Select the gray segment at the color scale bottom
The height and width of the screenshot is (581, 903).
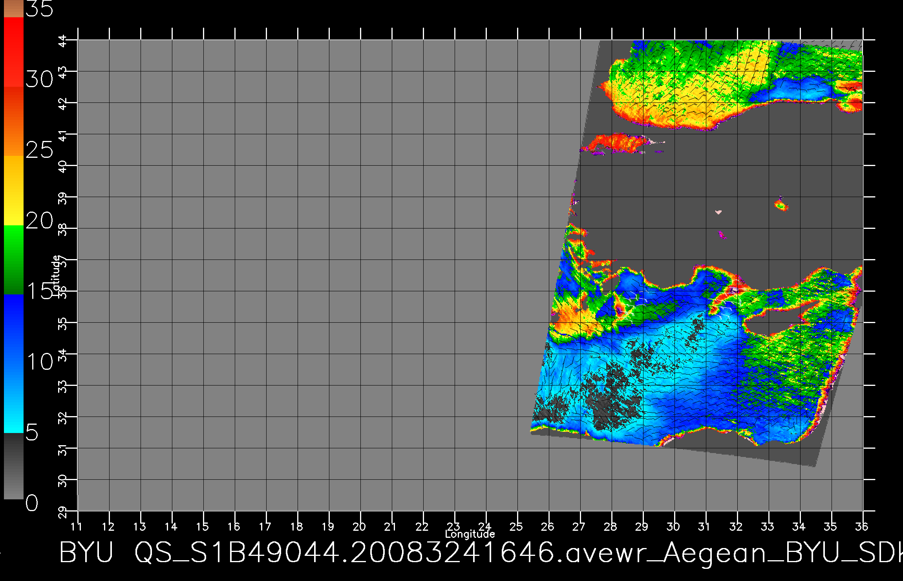(x=14, y=466)
